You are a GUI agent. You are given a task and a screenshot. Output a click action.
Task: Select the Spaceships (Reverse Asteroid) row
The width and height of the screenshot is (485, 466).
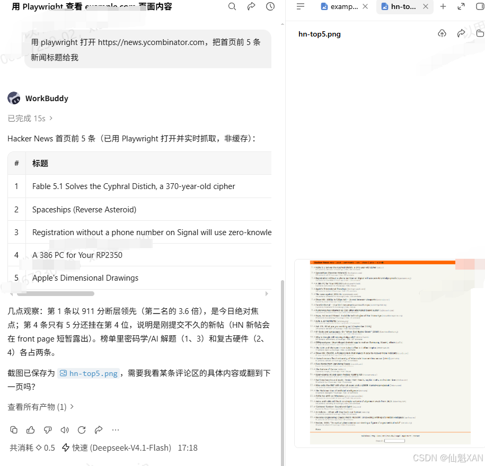tap(139, 210)
